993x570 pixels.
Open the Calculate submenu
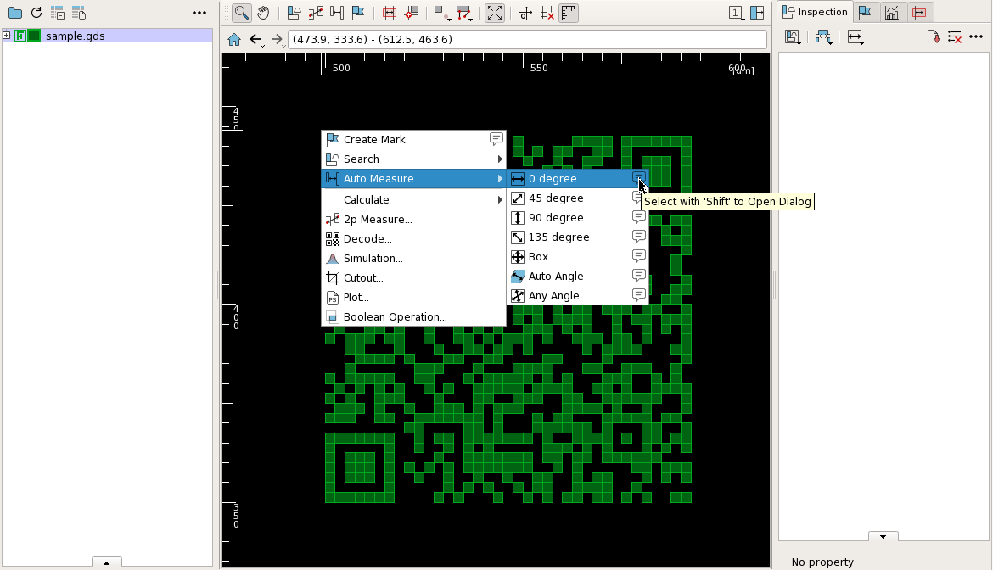pos(414,199)
